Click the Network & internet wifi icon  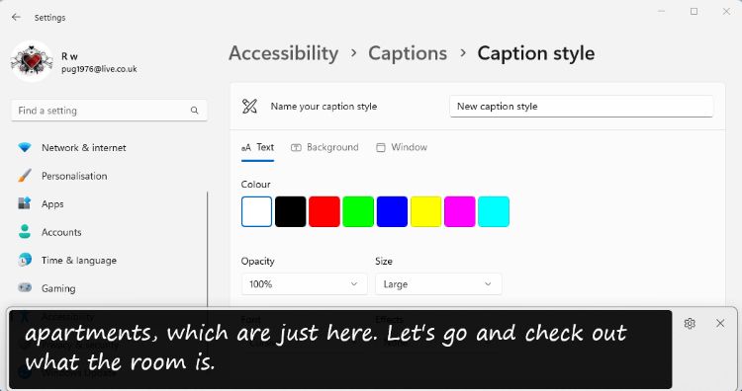(x=25, y=147)
